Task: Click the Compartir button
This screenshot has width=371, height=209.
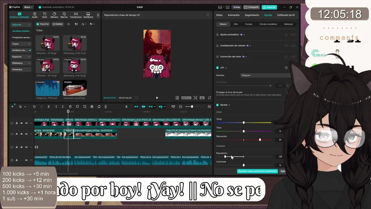Action: click(x=251, y=7)
